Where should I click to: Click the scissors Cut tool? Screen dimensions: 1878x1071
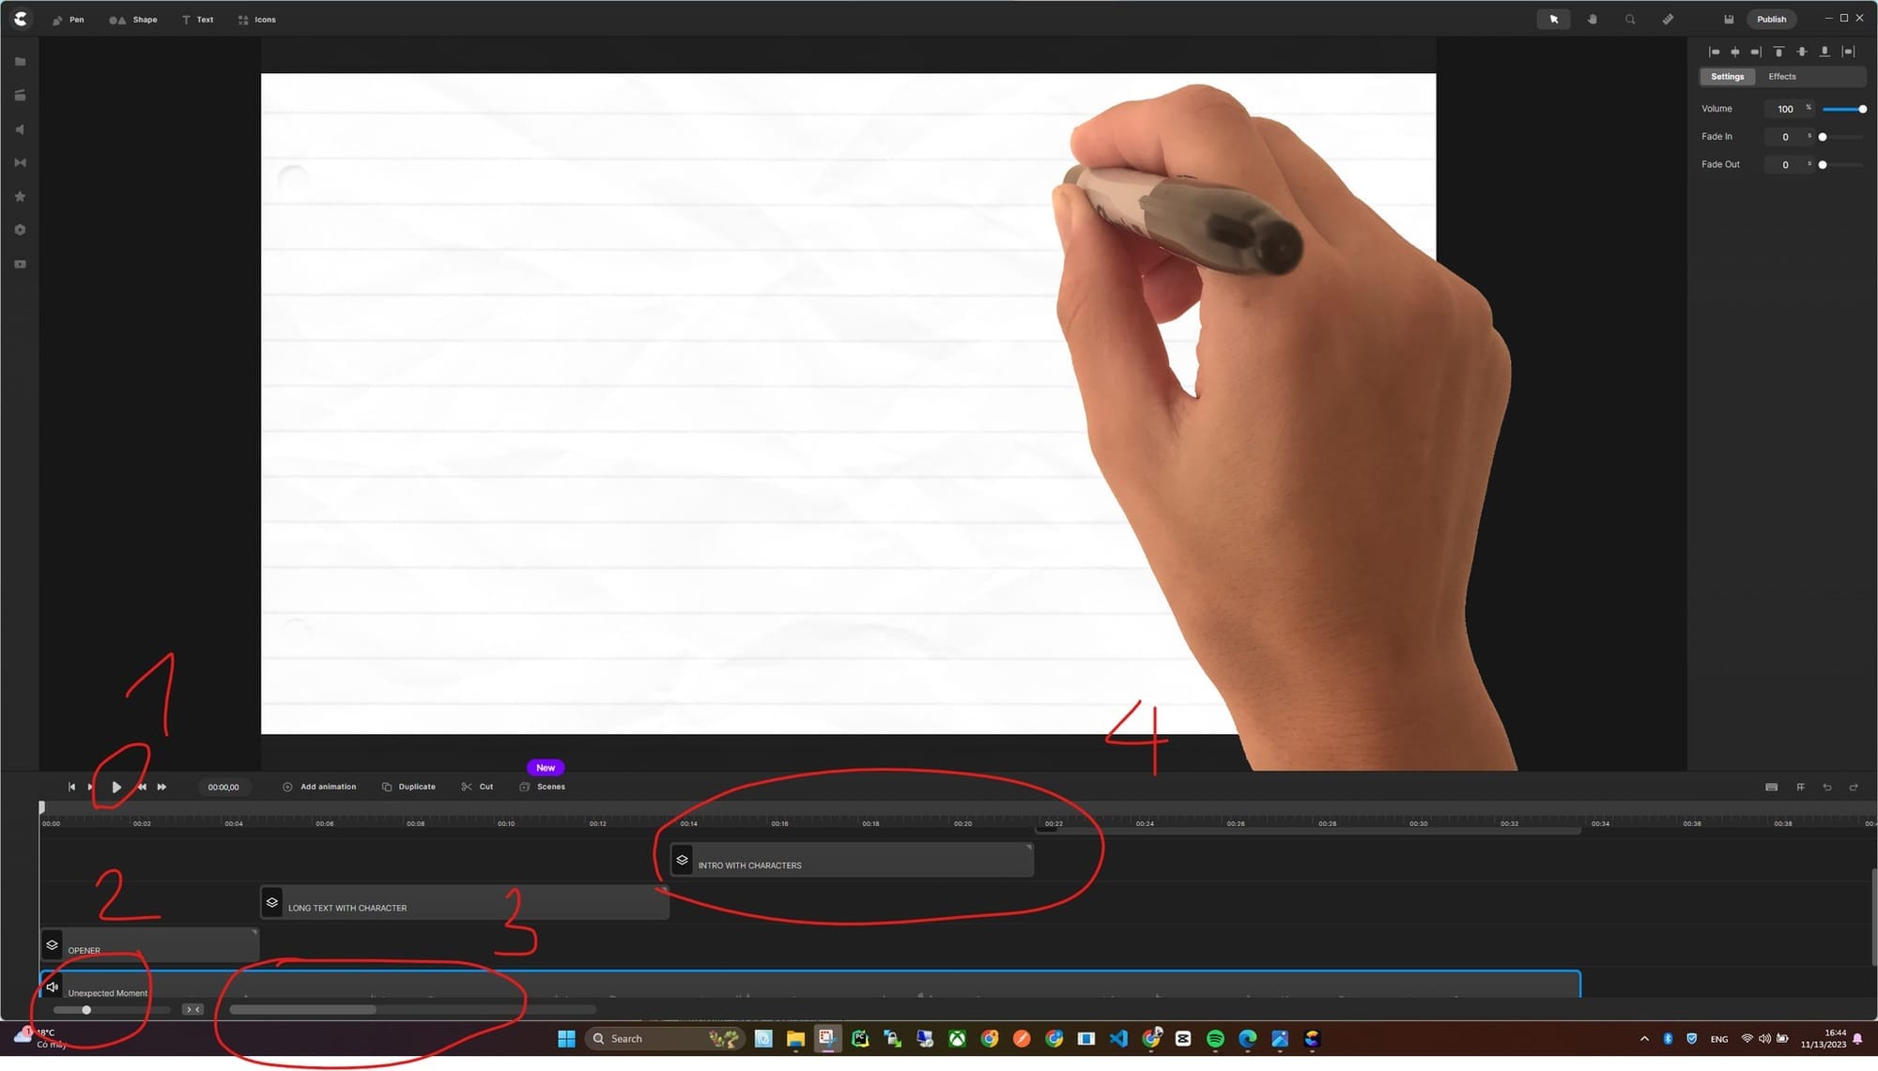click(x=477, y=787)
